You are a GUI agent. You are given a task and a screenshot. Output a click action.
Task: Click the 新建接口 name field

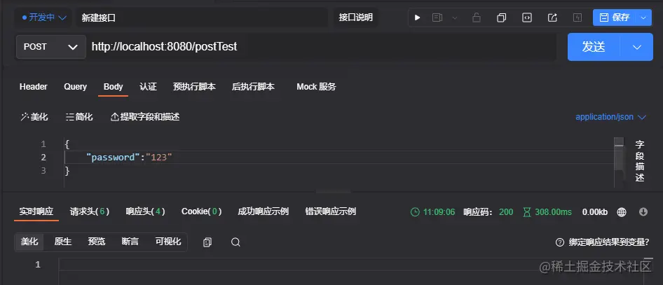tap(202, 18)
